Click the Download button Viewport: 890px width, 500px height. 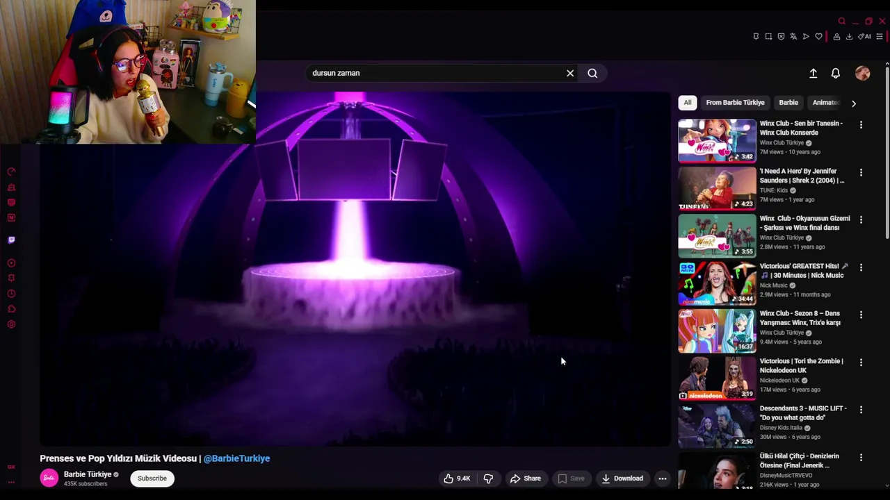coord(622,478)
